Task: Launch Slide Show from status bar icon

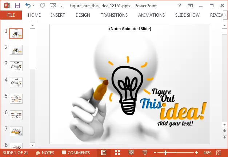Action: (144, 153)
